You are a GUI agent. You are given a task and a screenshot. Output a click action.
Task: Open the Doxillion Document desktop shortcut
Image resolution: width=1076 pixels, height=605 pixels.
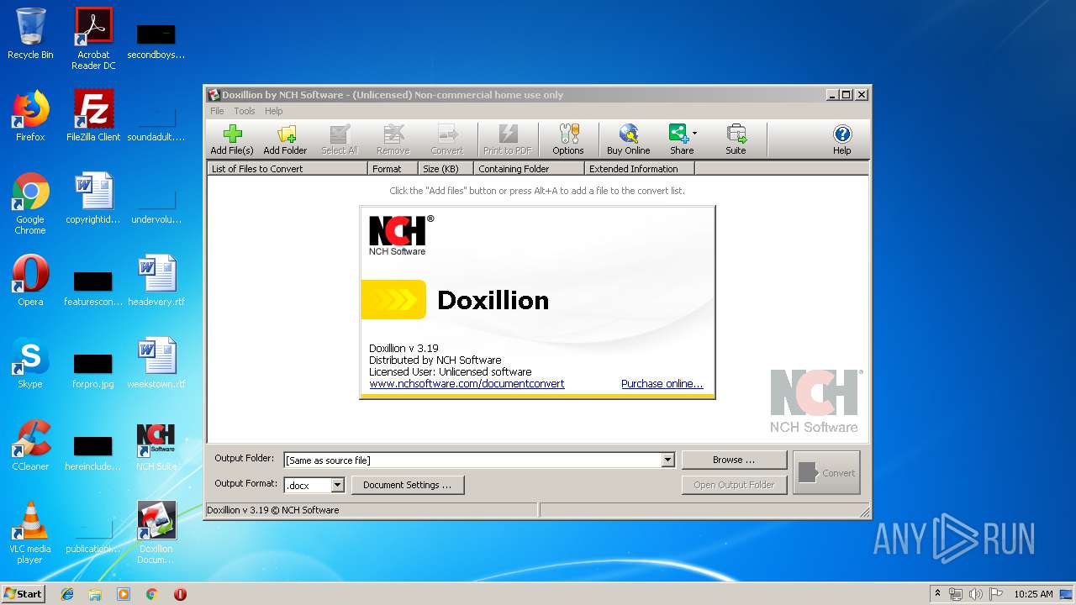tap(156, 533)
